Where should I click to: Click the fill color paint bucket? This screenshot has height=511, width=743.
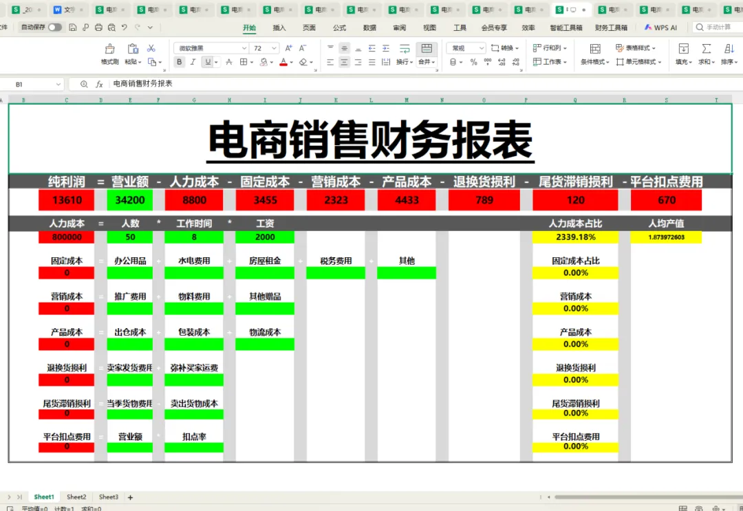264,62
